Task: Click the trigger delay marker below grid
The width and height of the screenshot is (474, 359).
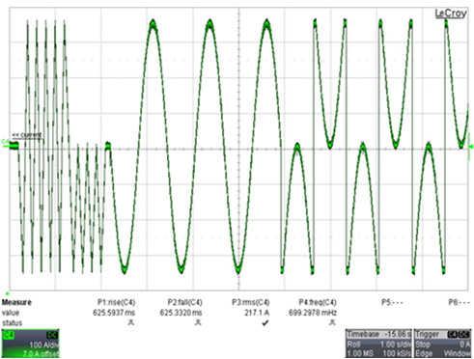Action: click(8, 293)
